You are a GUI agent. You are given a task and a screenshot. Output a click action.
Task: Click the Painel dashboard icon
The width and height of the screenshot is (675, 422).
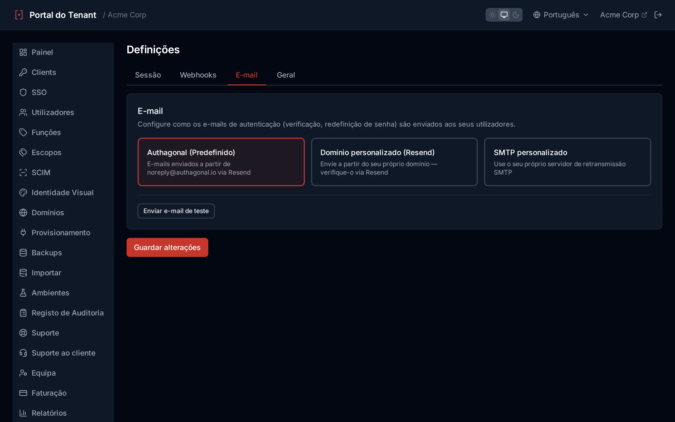point(23,52)
